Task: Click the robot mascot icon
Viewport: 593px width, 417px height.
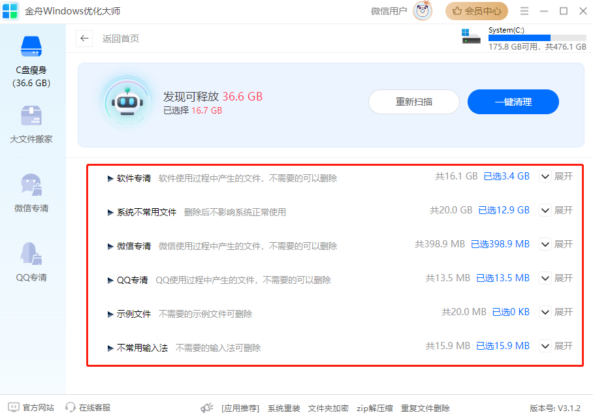Action: click(127, 102)
